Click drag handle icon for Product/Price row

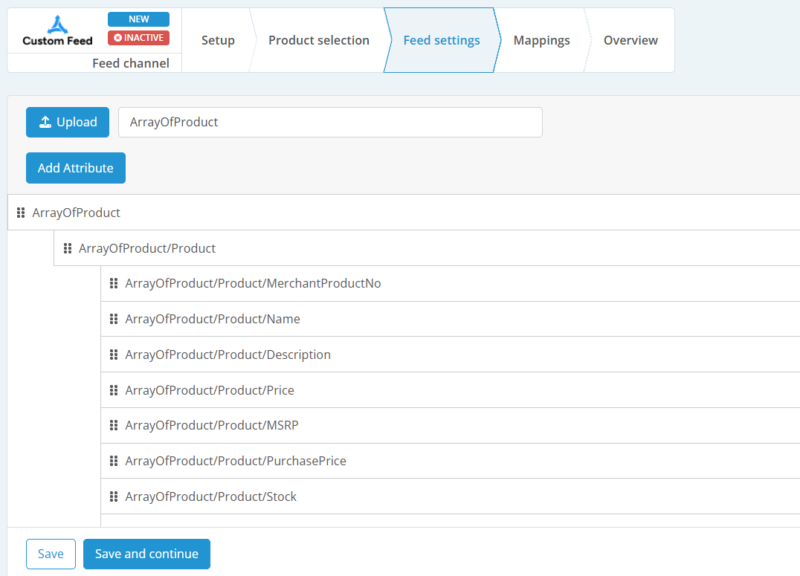(114, 390)
